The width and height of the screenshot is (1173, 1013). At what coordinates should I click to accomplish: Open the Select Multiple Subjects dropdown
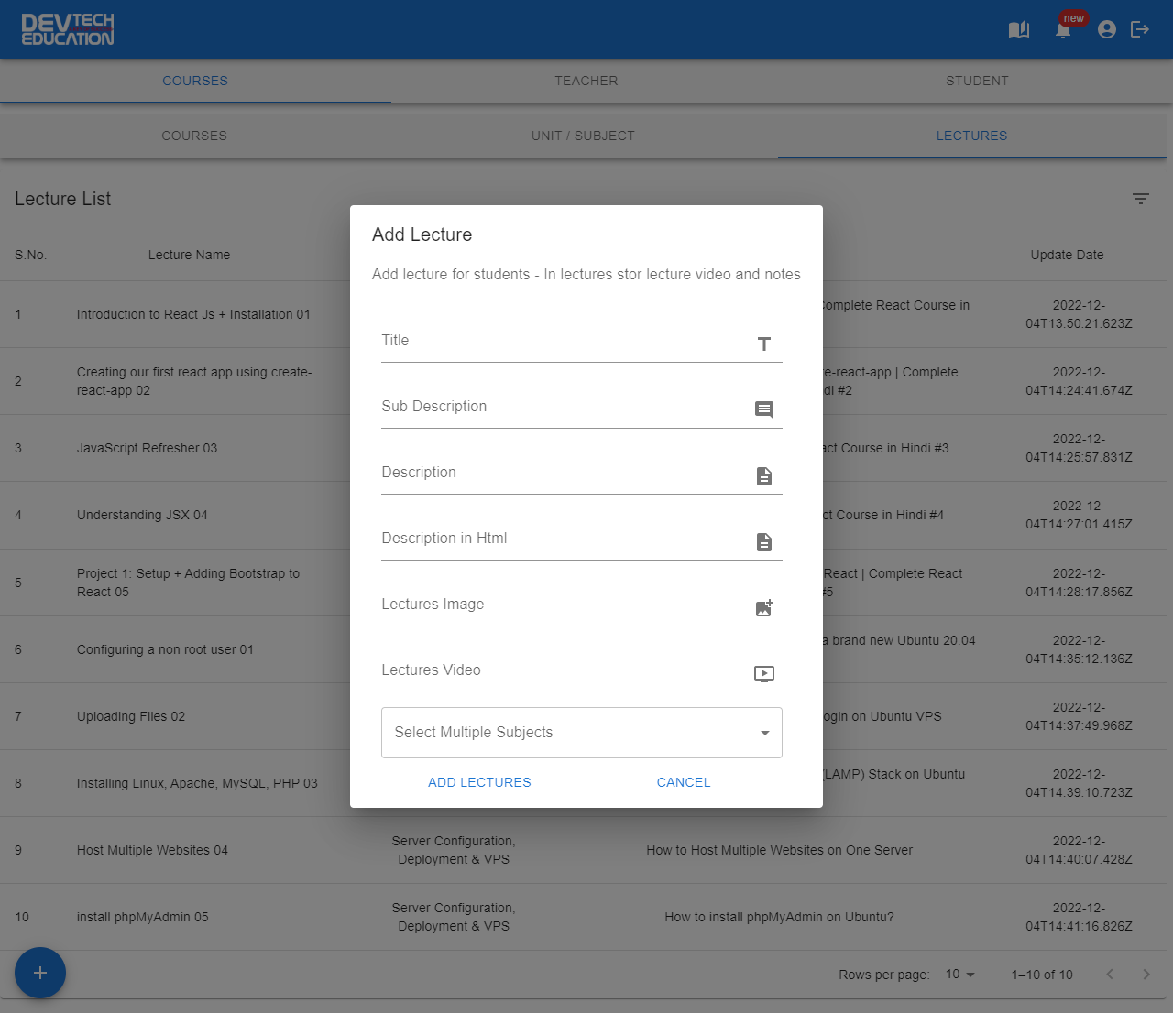[582, 733]
